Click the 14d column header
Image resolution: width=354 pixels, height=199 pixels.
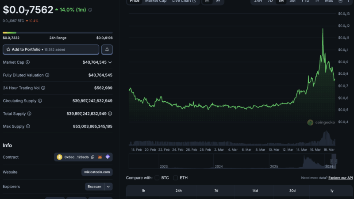point(255,191)
